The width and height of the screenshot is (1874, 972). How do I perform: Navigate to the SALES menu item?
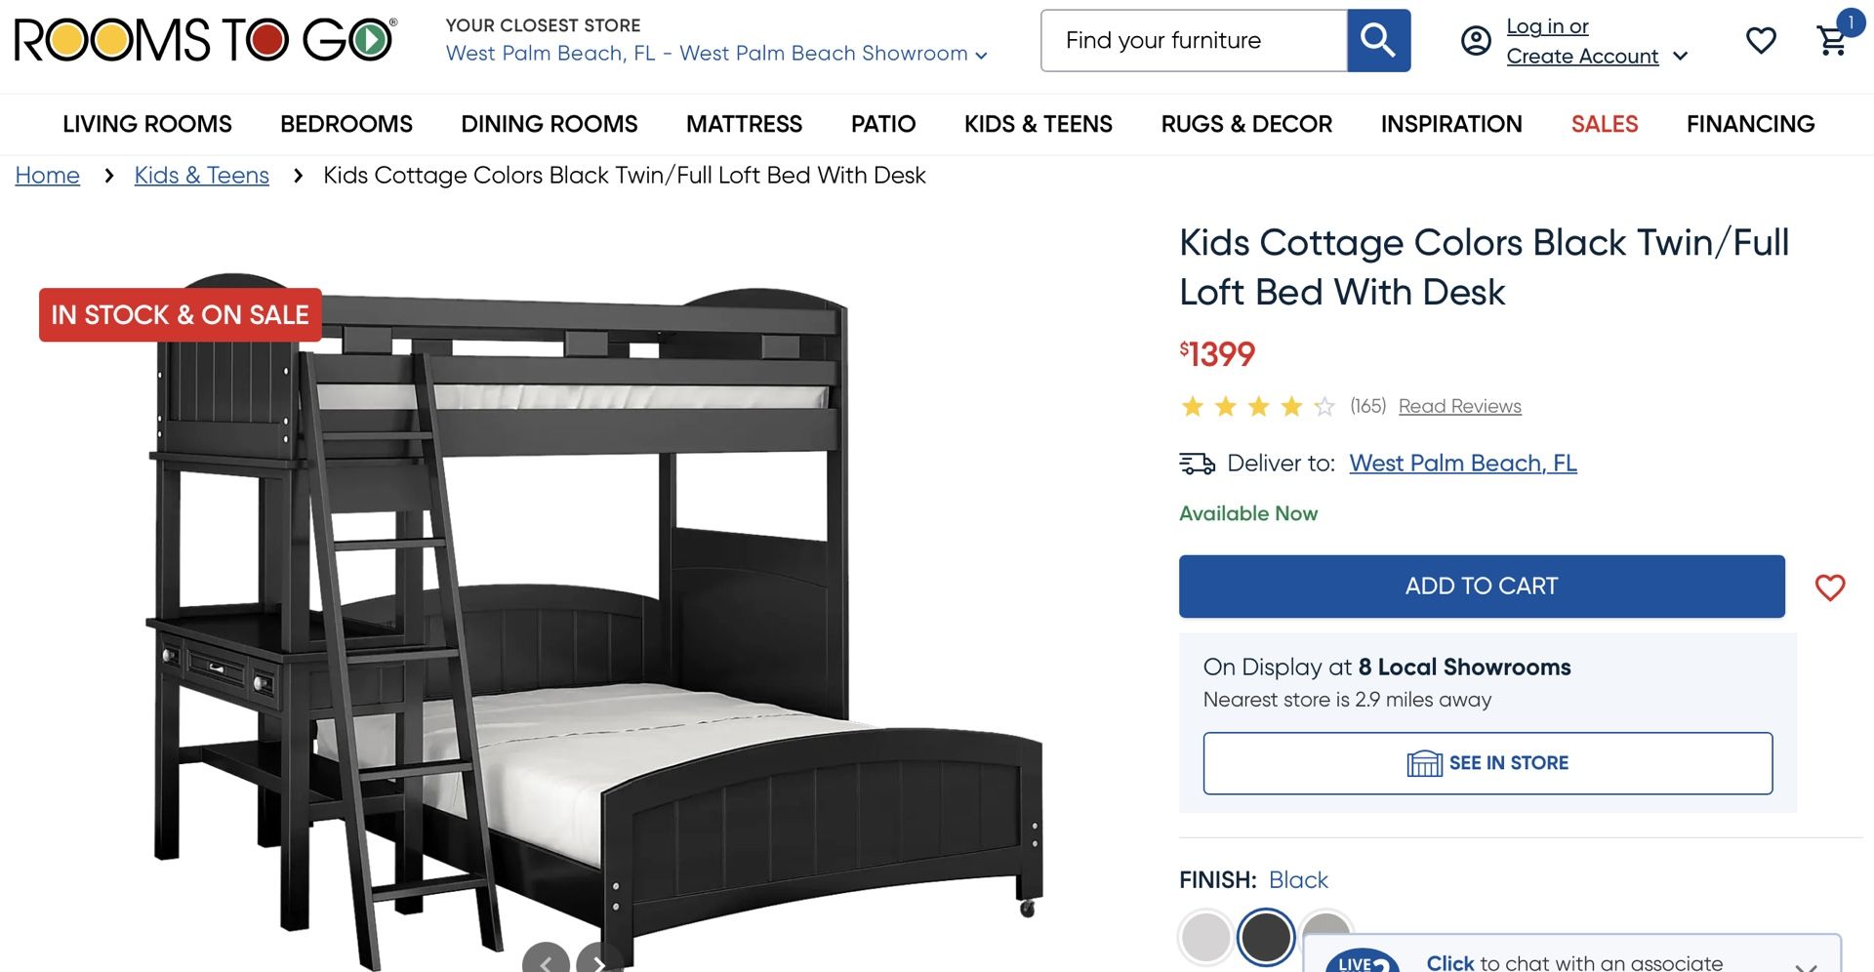click(1604, 124)
